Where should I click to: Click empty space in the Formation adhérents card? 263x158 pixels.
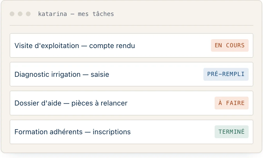coord(173,132)
